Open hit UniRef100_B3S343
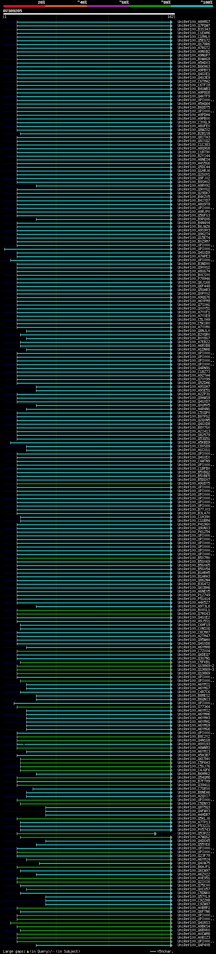This screenshot has height=954, width=216. click(194, 29)
